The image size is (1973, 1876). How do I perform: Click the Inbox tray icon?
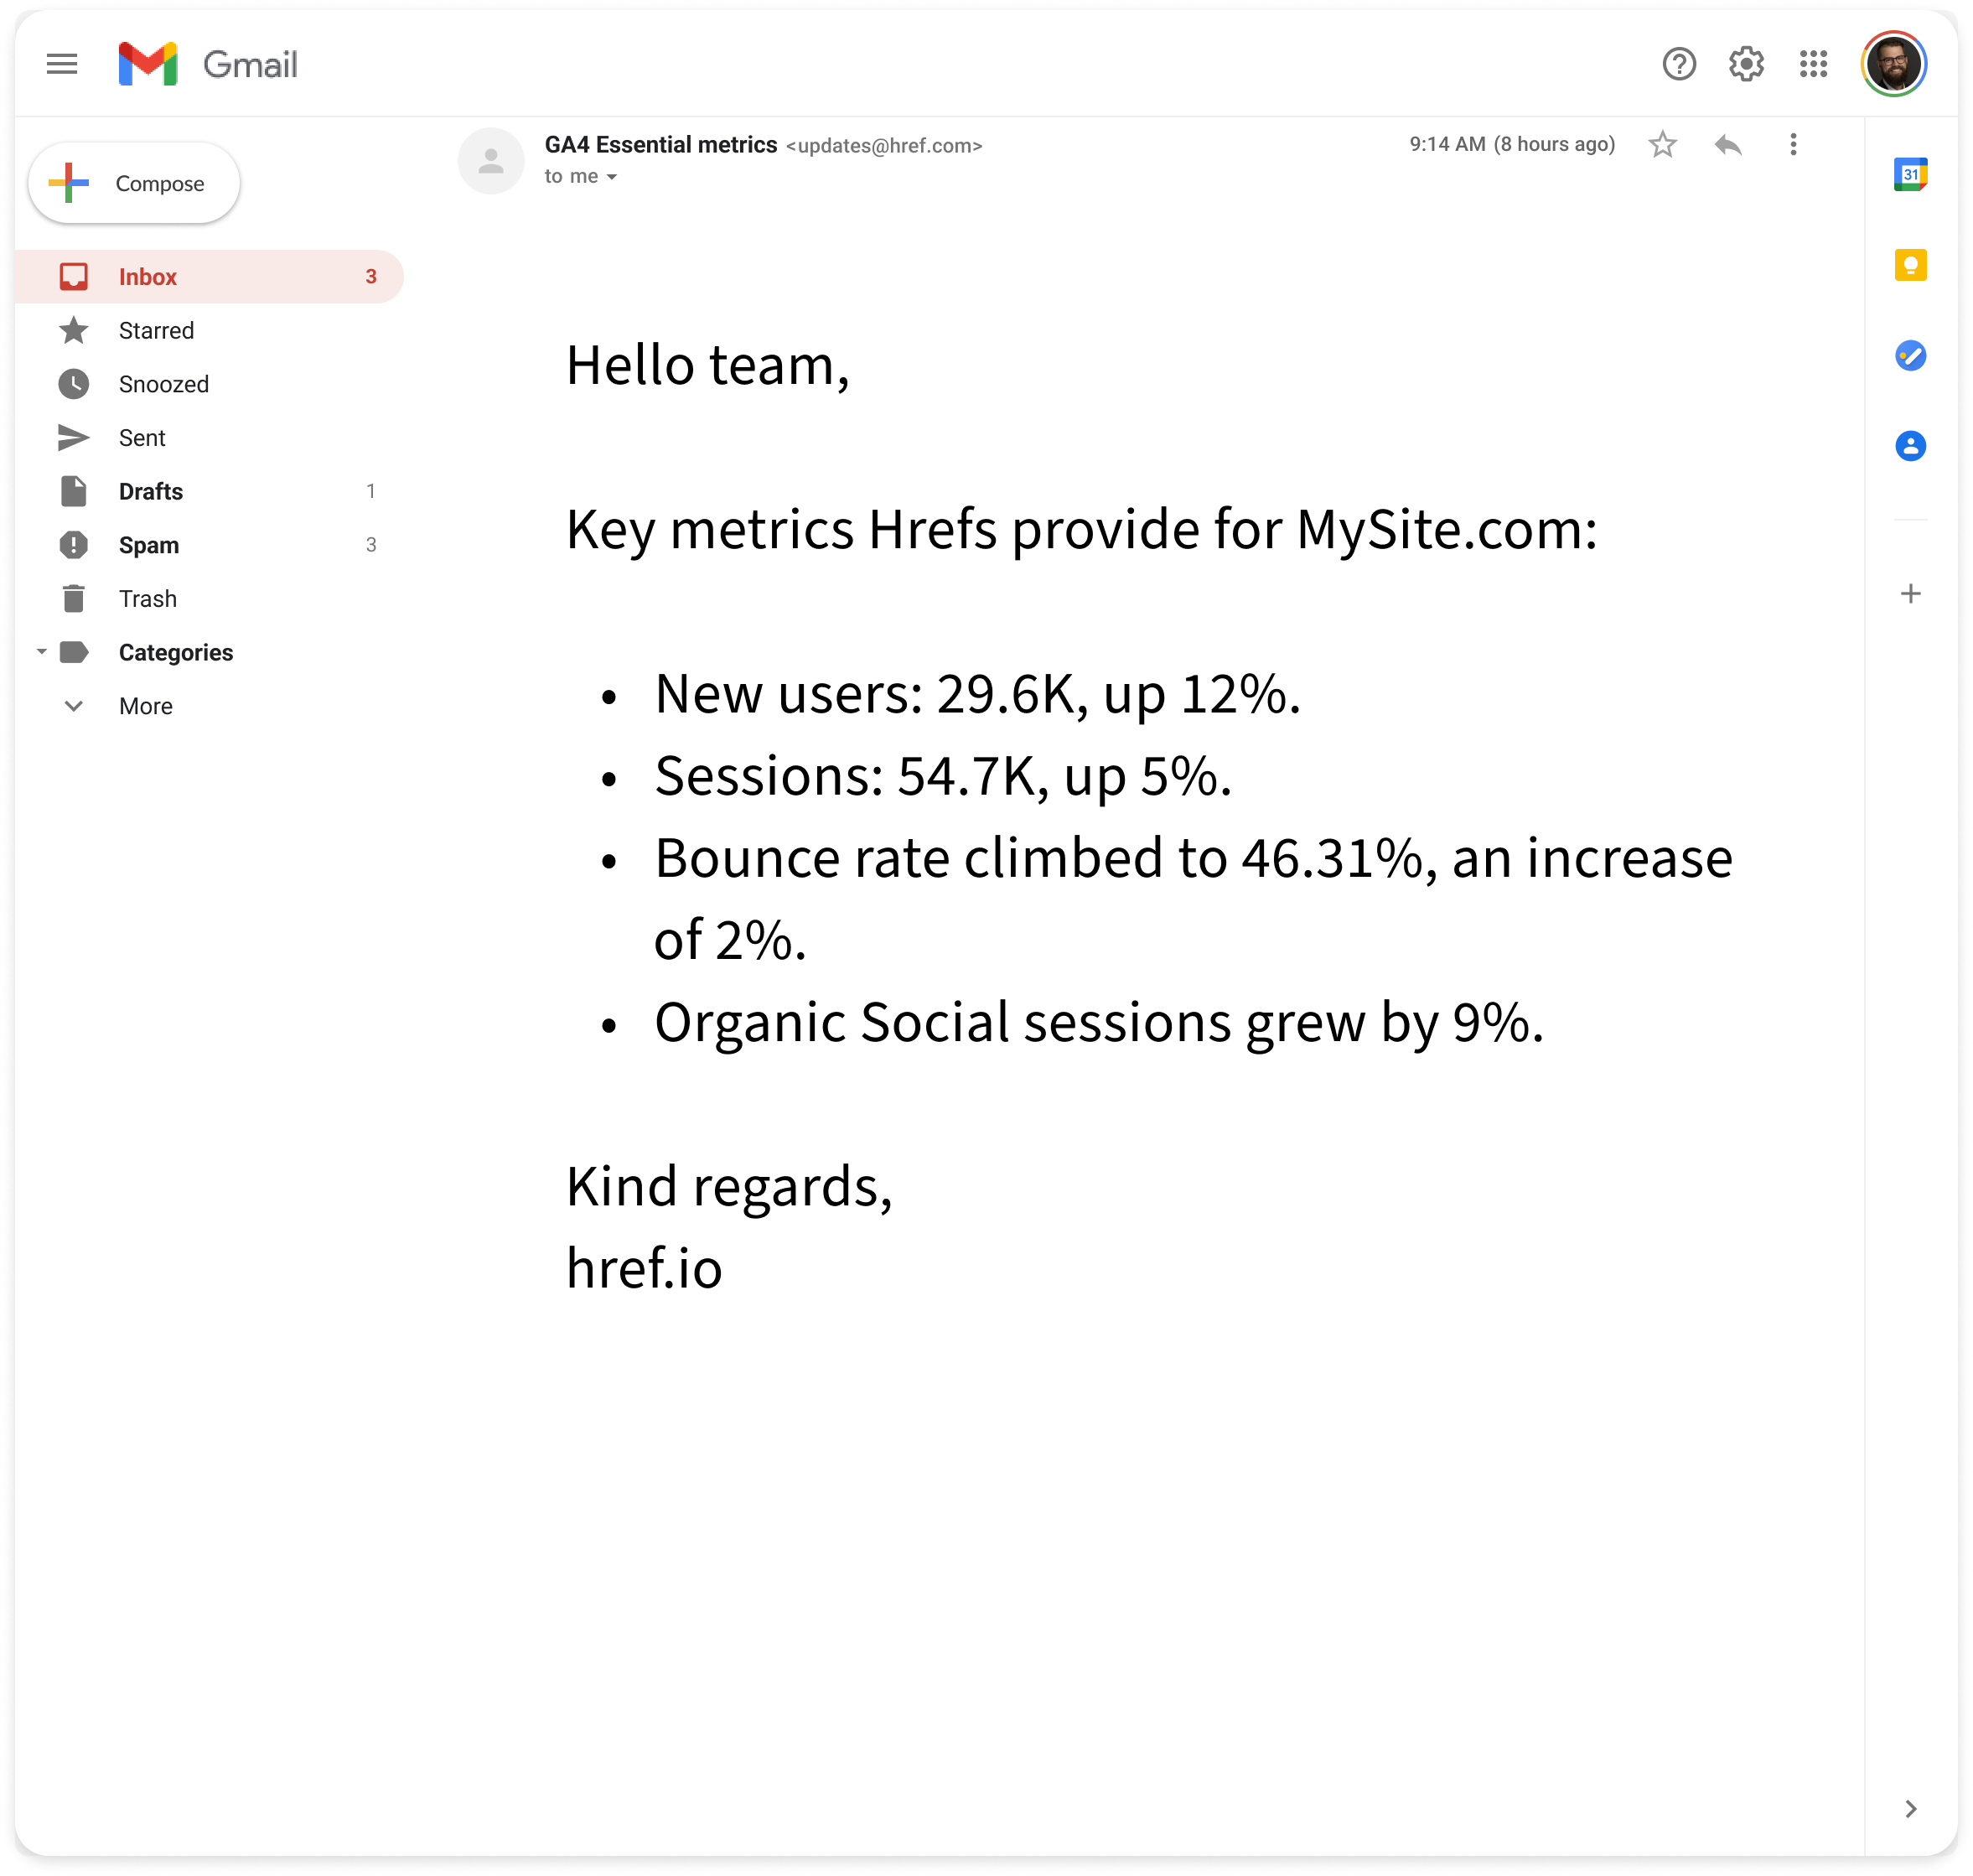click(73, 277)
